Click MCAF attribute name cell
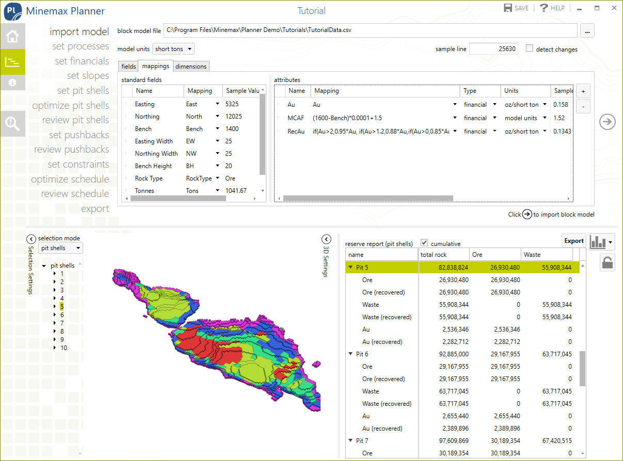The image size is (623, 461). point(298,118)
